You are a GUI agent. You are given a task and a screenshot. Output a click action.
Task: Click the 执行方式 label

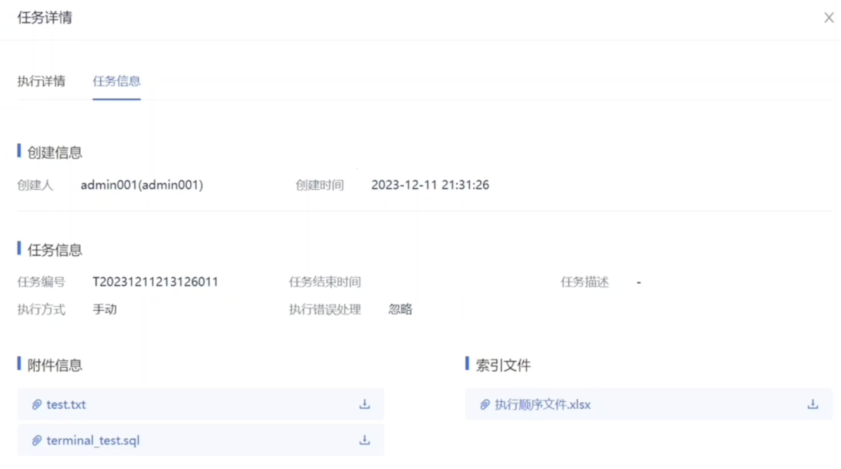(x=41, y=309)
